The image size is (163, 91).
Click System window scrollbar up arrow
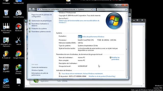pyautogui.click(x=127, y=13)
